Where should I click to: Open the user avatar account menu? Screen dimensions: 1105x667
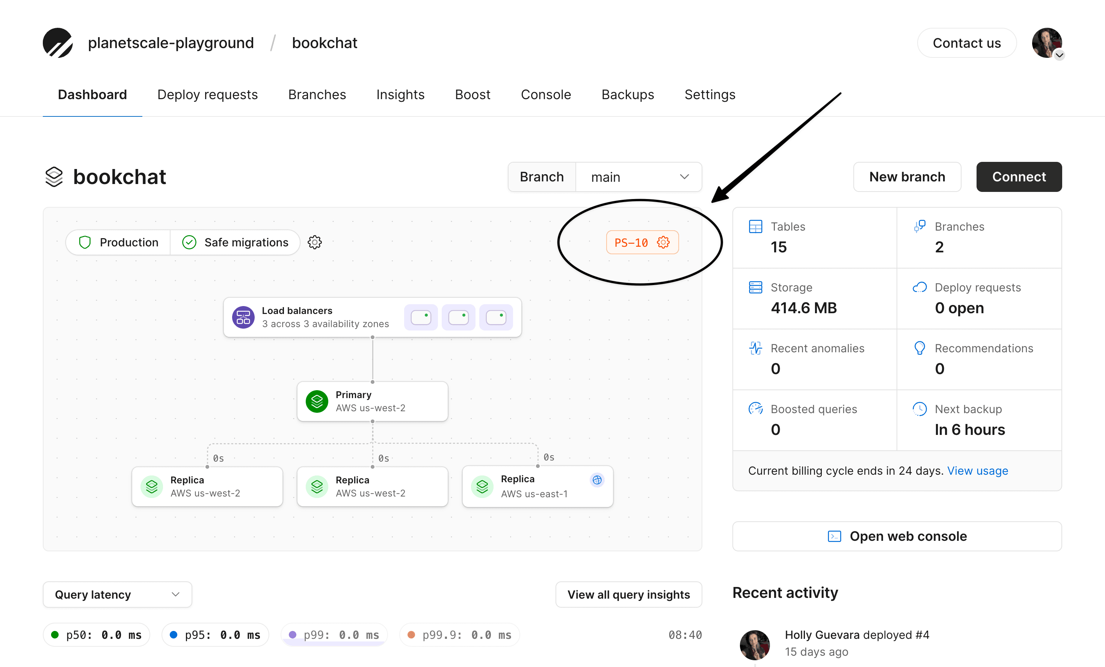click(1047, 43)
